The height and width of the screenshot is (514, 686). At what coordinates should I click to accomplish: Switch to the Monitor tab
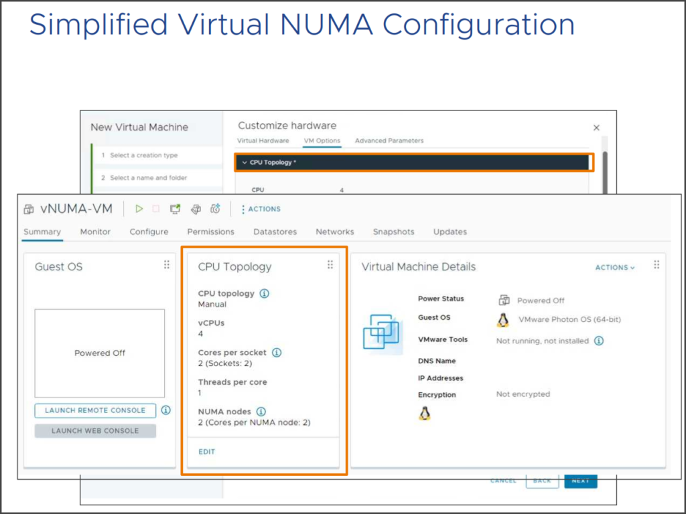(95, 232)
